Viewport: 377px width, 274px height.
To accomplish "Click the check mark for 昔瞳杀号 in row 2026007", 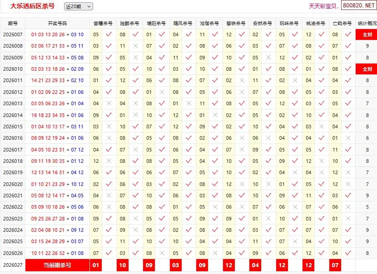I will coord(109,34).
